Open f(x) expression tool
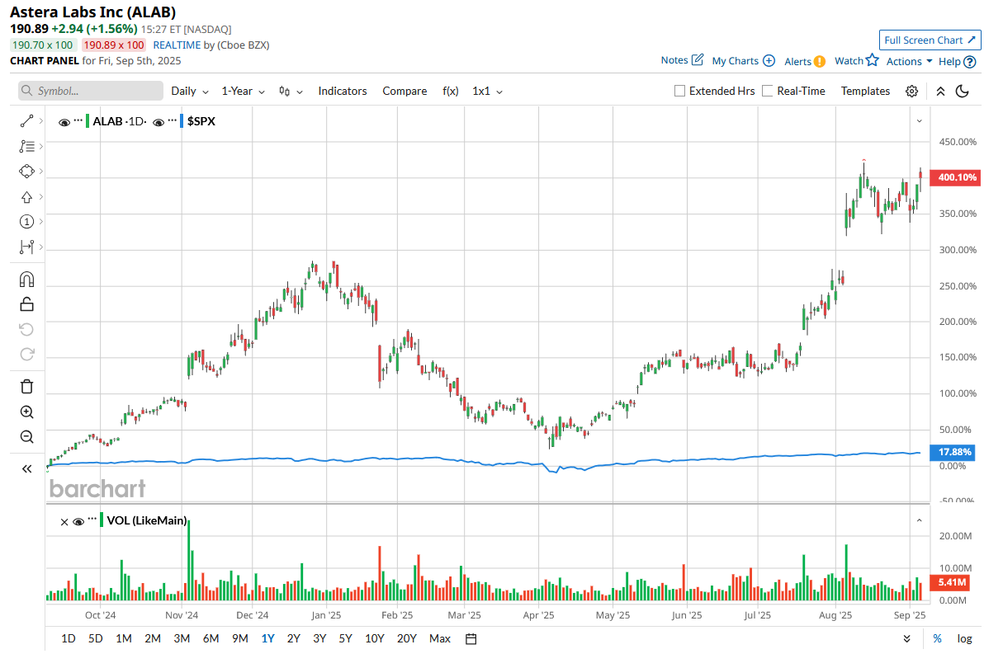Image resolution: width=1003 pixels, height=668 pixels. pyautogui.click(x=451, y=92)
